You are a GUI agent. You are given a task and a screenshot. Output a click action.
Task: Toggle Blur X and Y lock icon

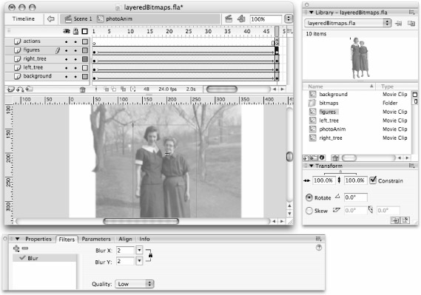150,255
